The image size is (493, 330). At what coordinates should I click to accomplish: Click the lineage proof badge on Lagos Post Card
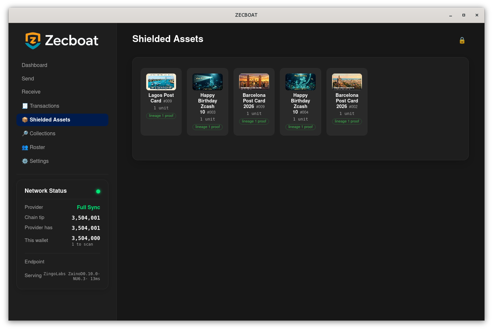pos(161,116)
